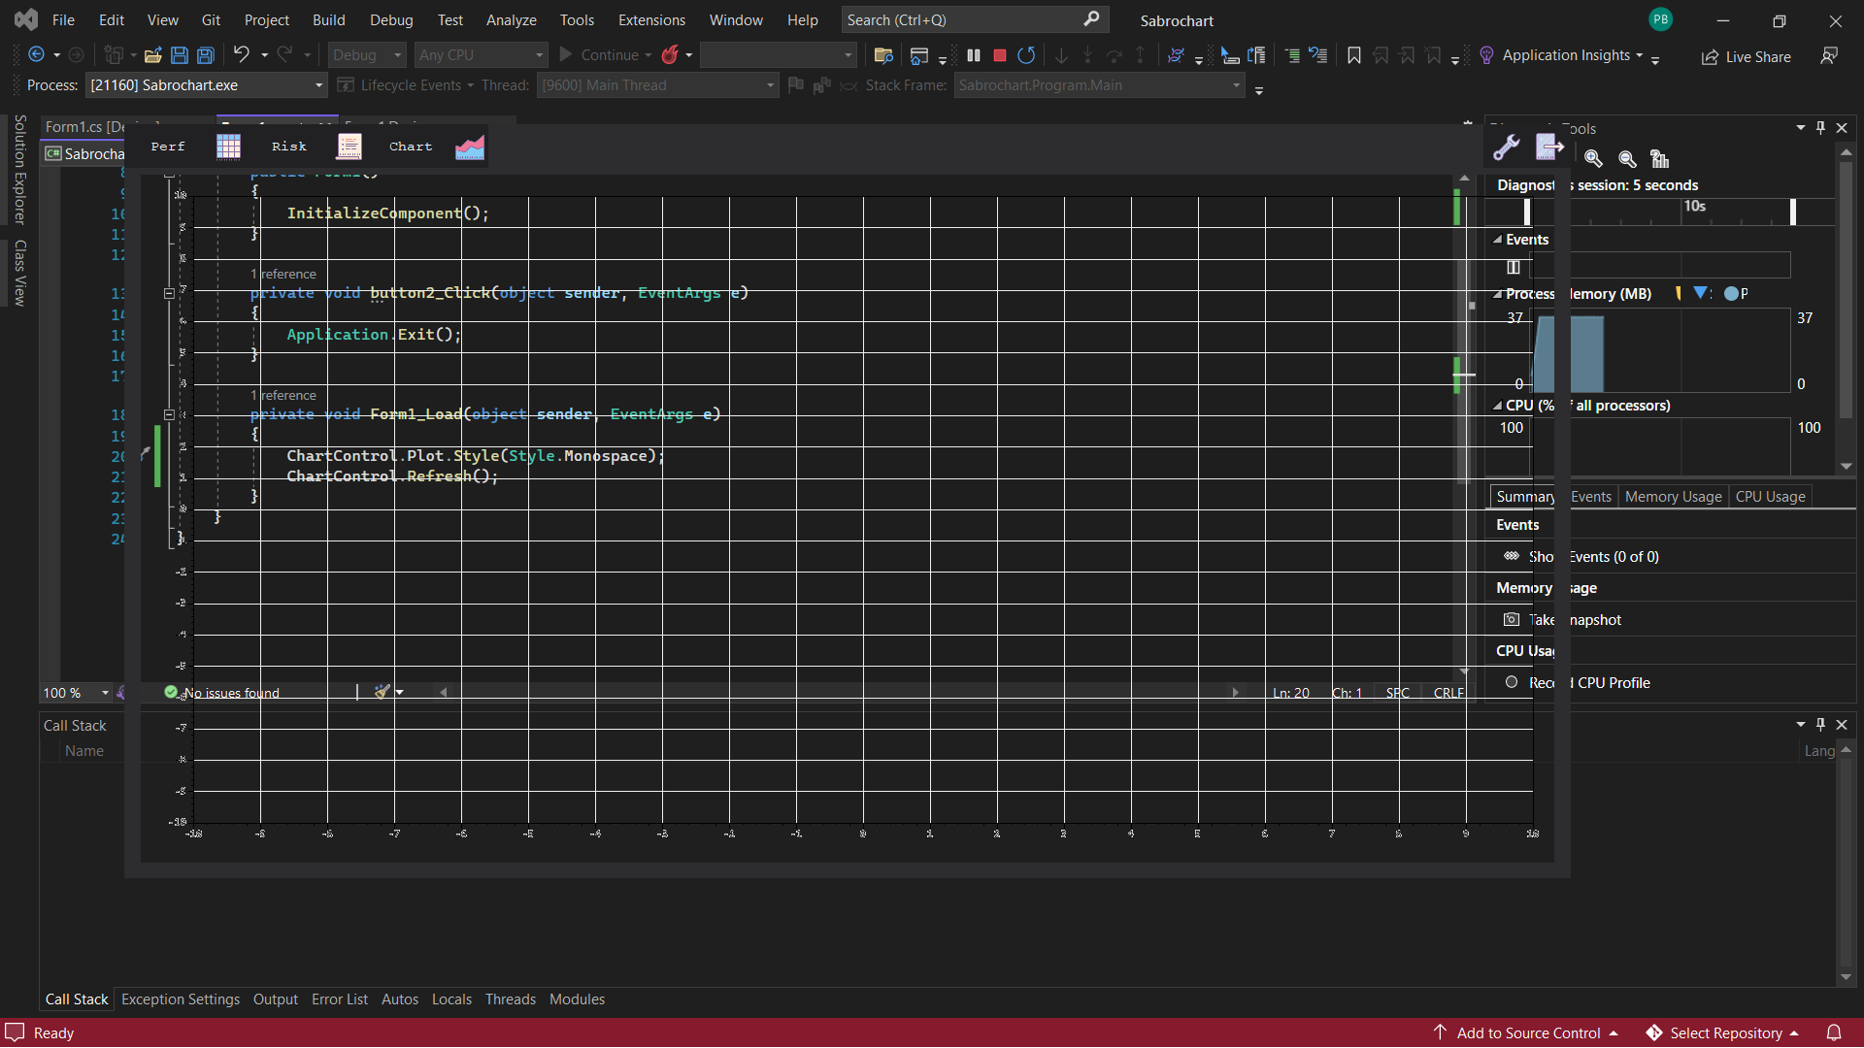Toggle a bookmark on current line
1864x1048 pixels.
click(x=1353, y=55)
